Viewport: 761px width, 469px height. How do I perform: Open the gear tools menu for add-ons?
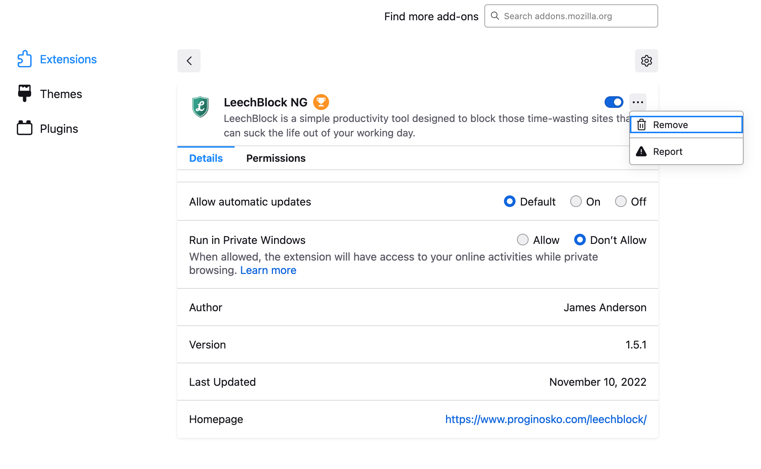click(646, 61)
